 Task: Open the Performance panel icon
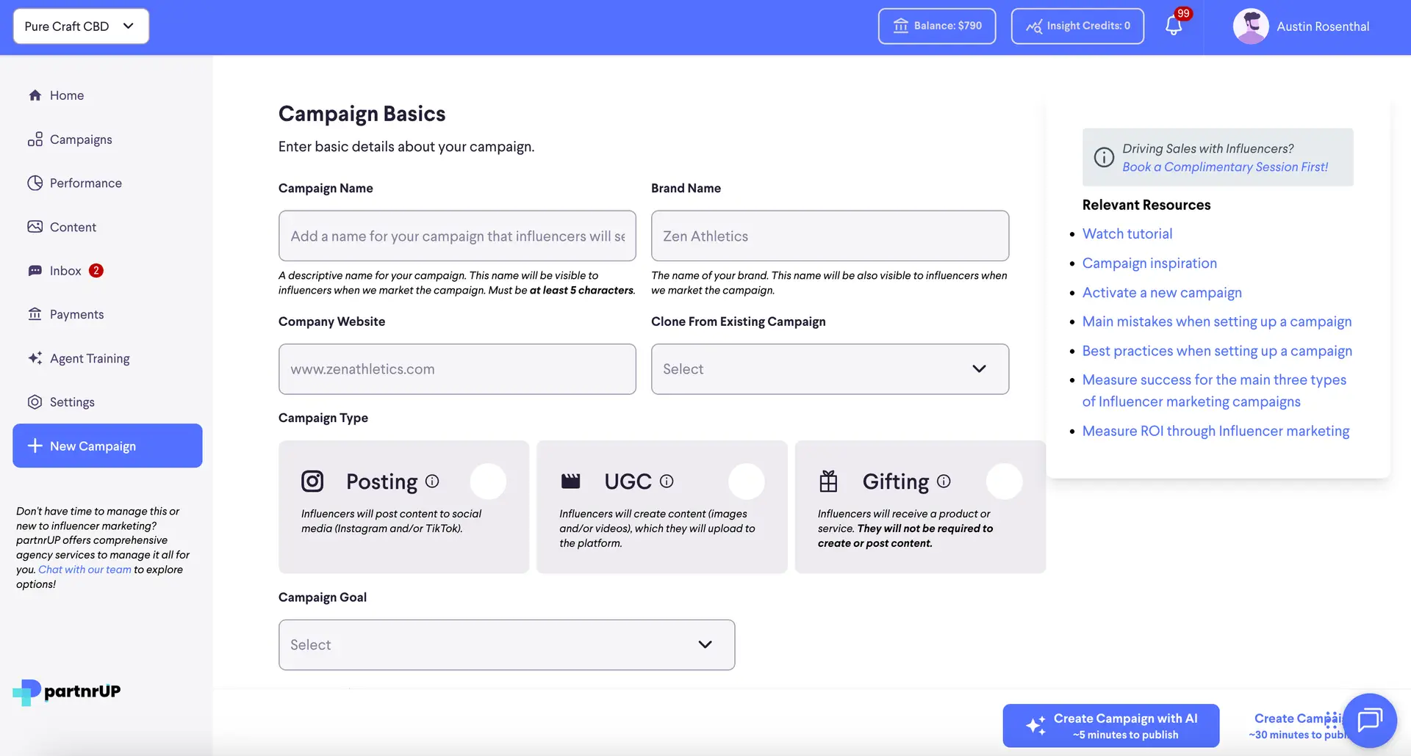point(35,183)
